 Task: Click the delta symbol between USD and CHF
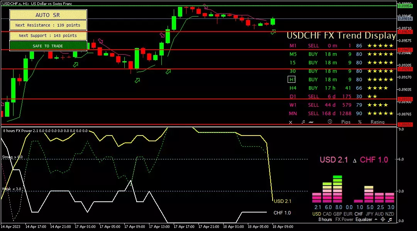tap(354, 160)
